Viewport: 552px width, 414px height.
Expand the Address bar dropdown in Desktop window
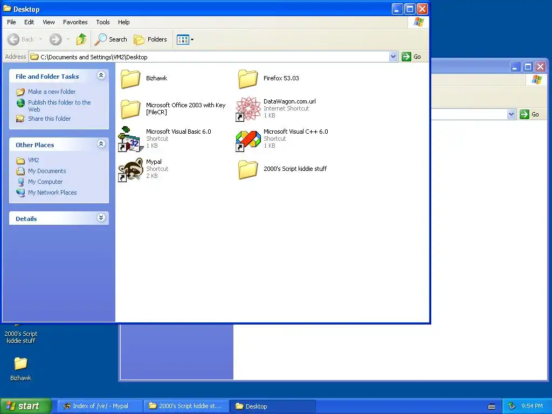pos(393,57)
